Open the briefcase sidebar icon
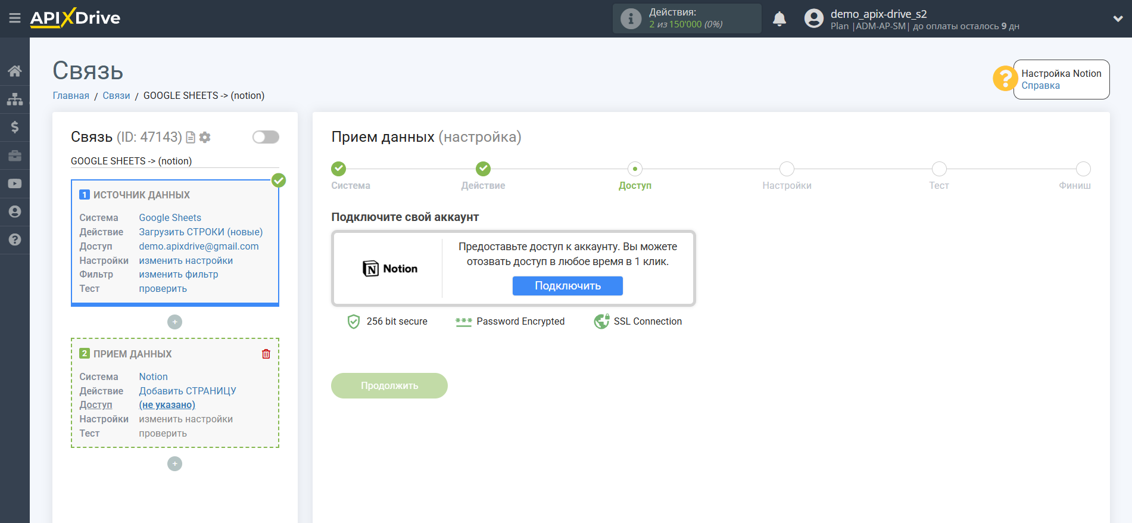 [15, 155]
